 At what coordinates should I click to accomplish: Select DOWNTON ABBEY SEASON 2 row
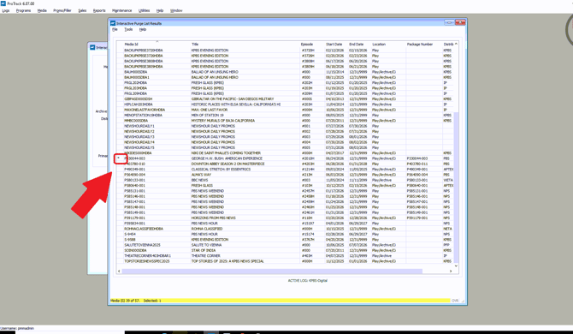[x=285, y=164]
